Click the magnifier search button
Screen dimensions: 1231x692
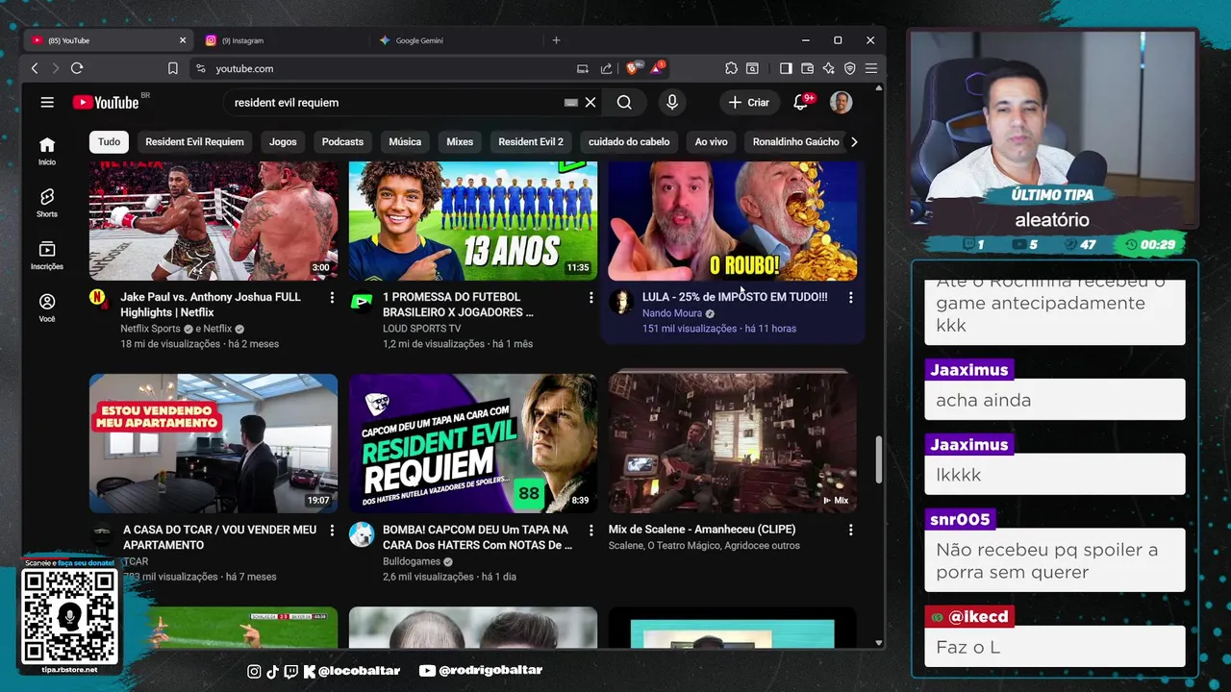pyautogui.click(x=624, y=102)
